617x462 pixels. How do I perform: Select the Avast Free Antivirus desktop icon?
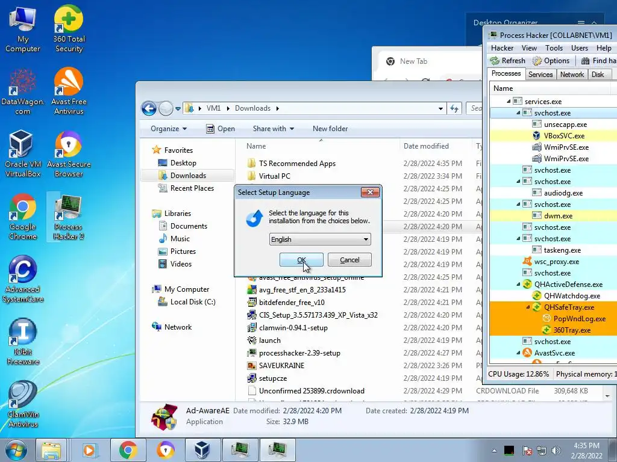coord(69,91)
